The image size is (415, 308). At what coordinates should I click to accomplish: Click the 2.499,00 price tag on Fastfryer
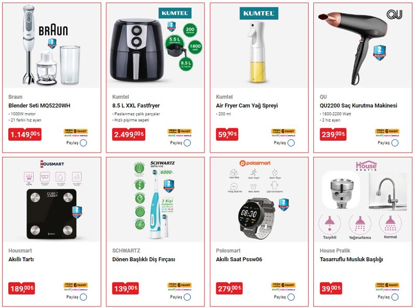point(129,134)
